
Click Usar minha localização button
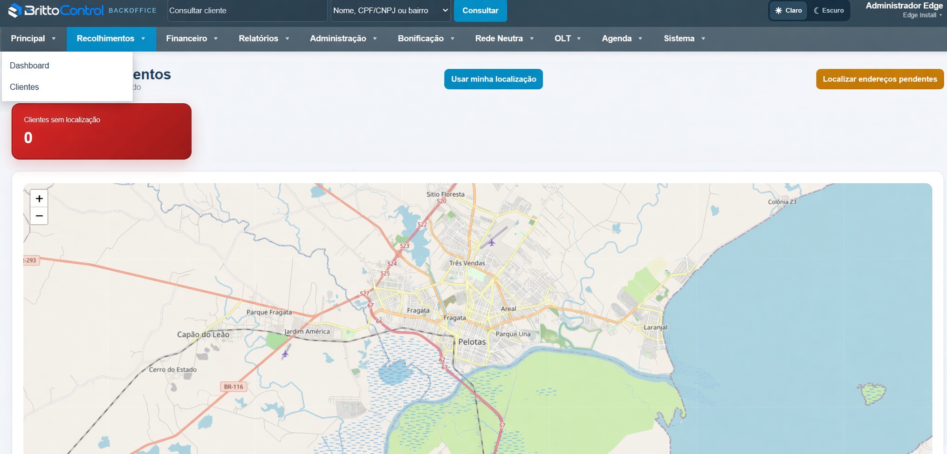(494, 79)
